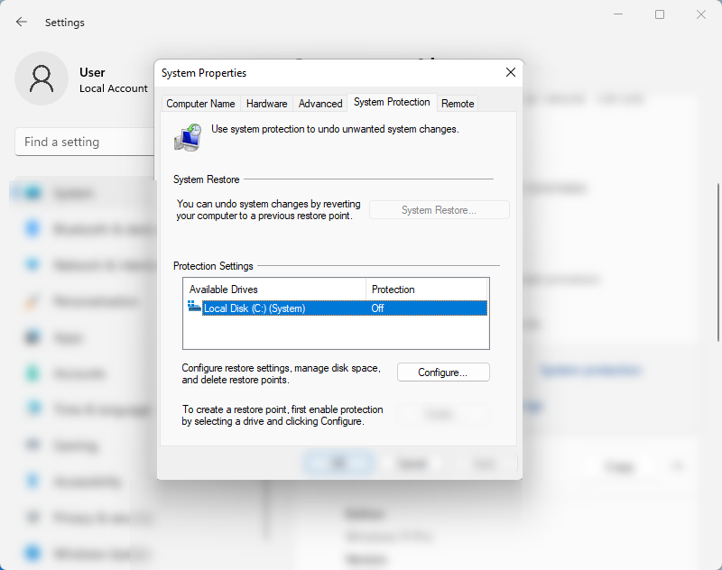Click the Find a setting search box

tap(85, 142)
